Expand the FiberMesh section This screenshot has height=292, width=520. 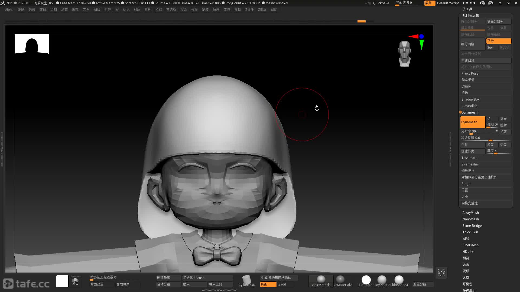(470, 245)
